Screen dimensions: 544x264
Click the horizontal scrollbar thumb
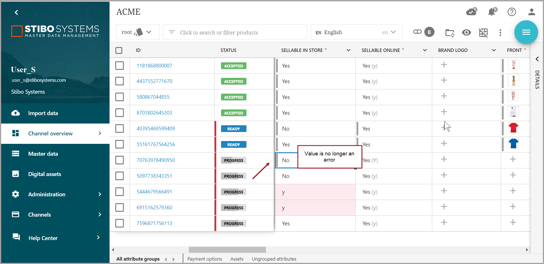tap(227, 250)
